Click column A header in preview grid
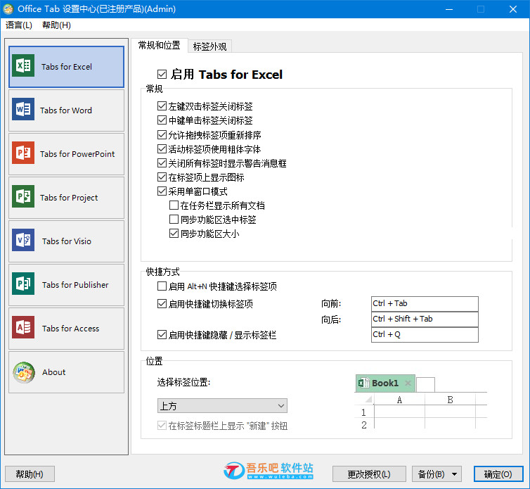530x489 pixels. (x=399, y=400)
